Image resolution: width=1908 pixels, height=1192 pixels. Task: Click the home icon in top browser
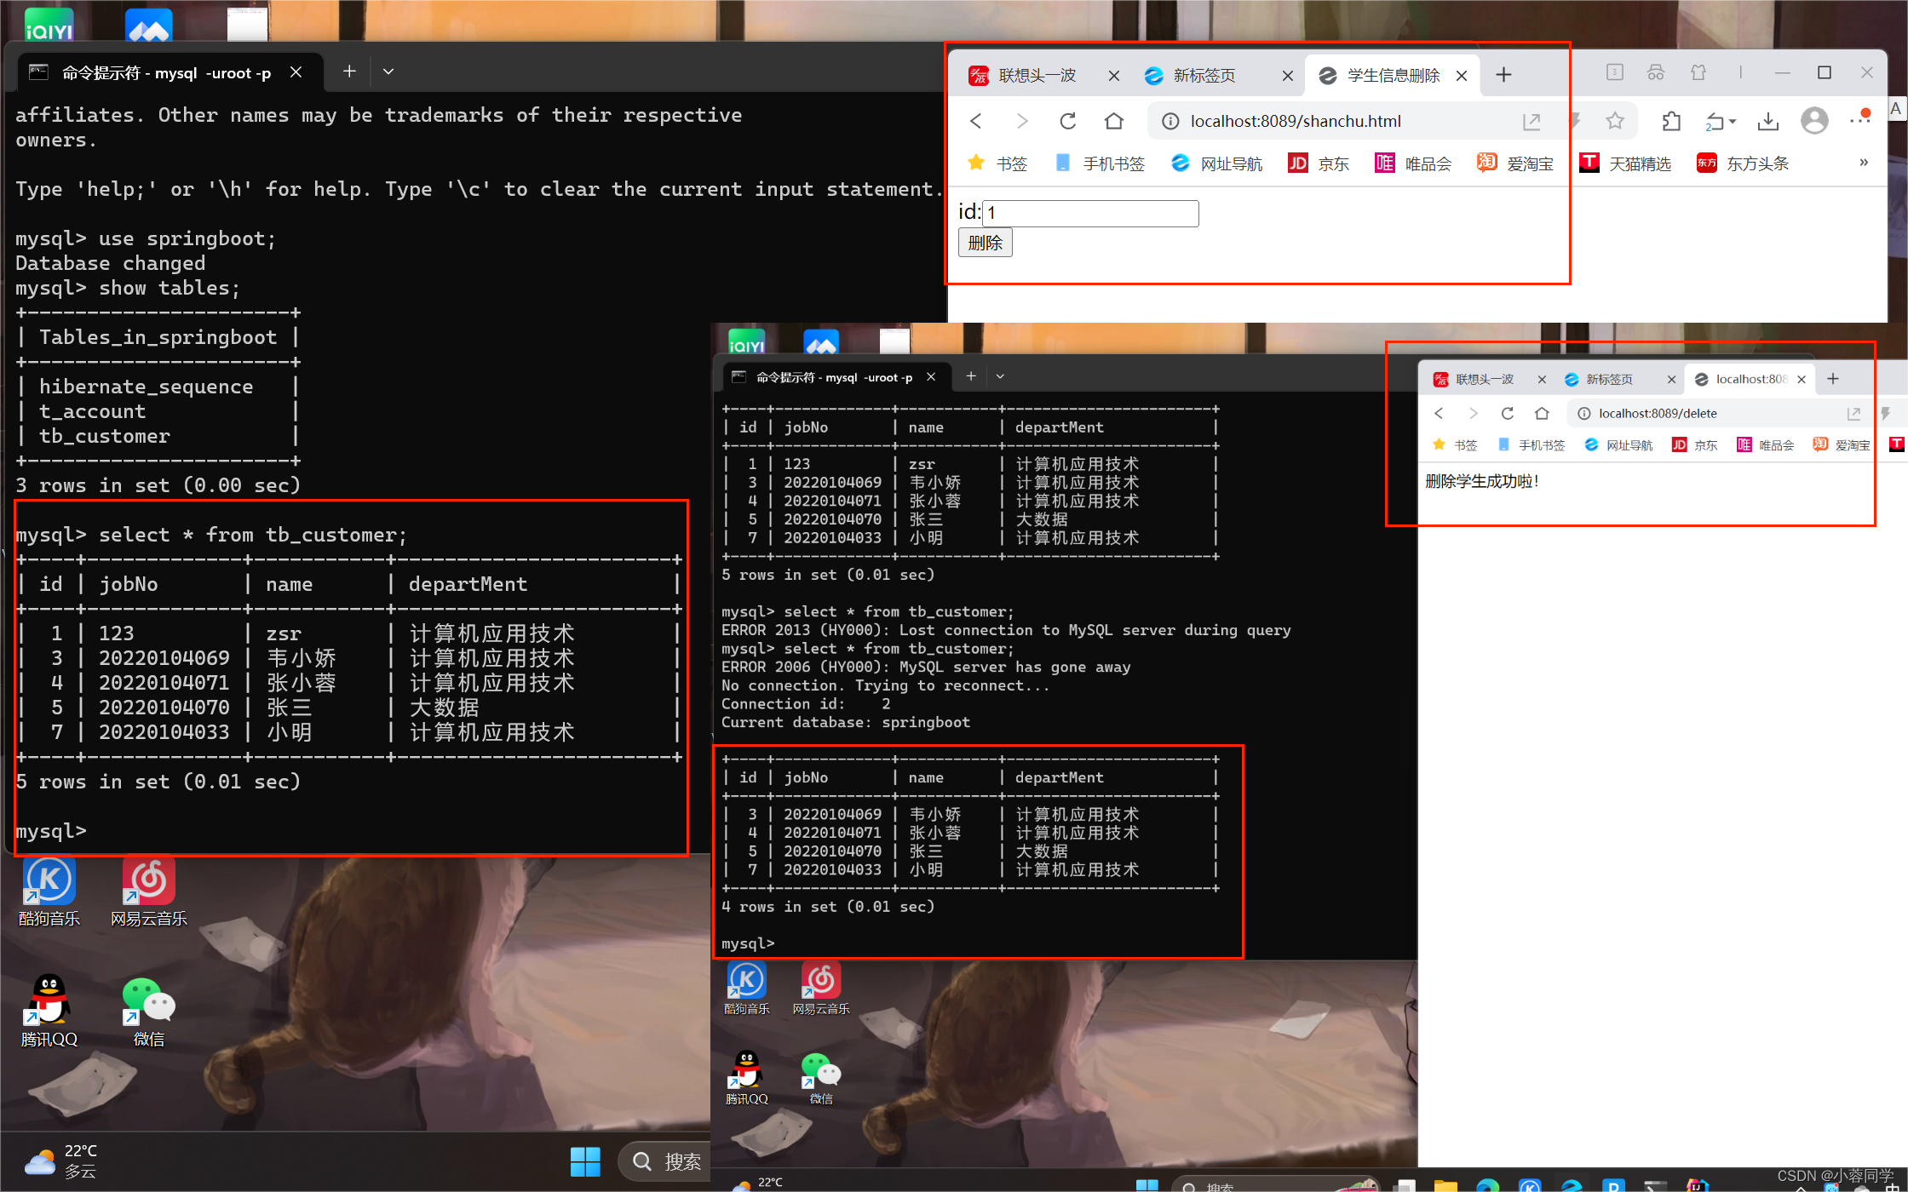(1113, 121)
